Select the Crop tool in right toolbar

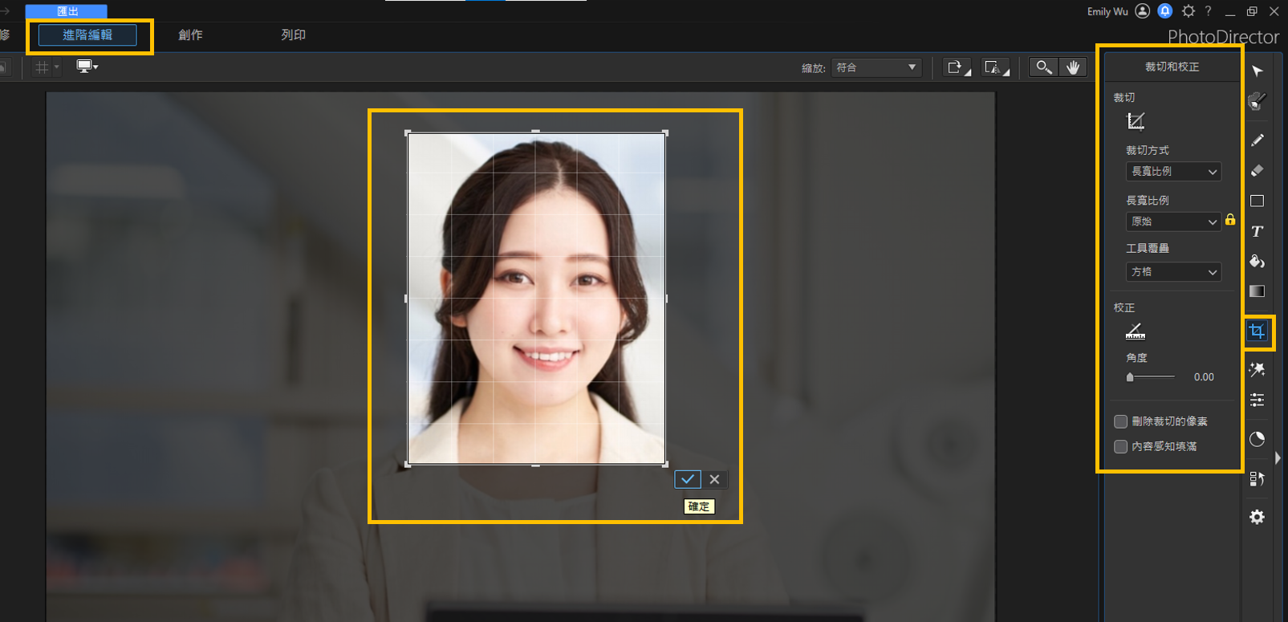point(1257,331)
